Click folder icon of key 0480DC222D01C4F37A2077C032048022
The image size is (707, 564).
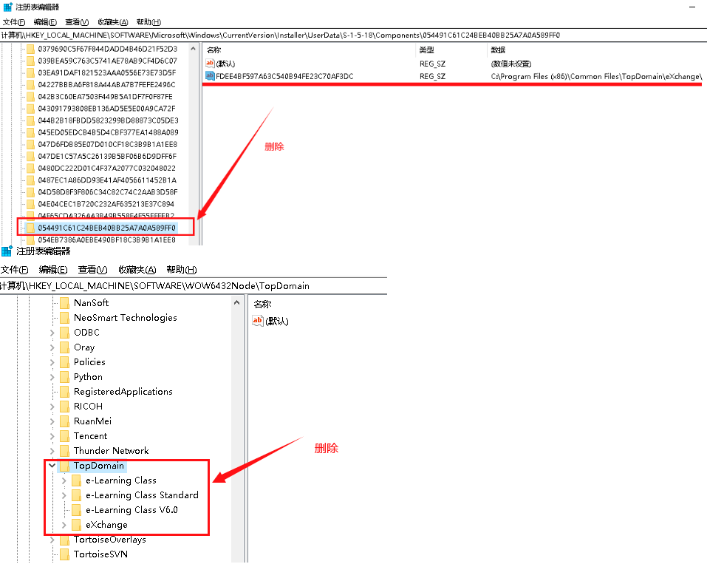click(30, 169)
